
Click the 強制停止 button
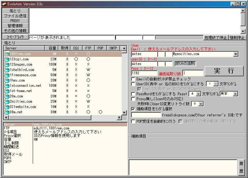tap(237, 38)
